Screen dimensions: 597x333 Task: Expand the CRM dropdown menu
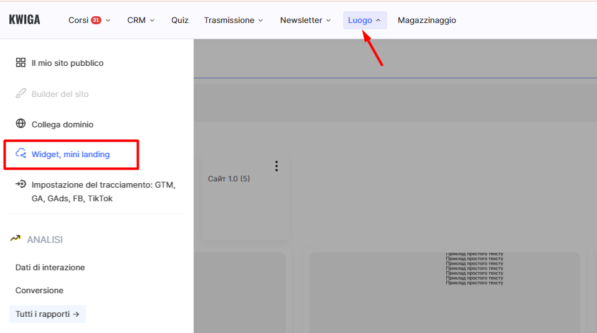point(152,20)
